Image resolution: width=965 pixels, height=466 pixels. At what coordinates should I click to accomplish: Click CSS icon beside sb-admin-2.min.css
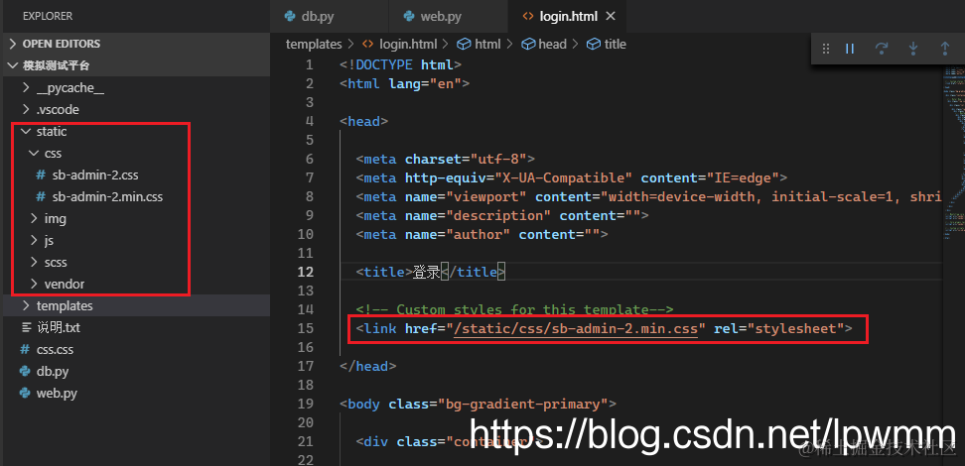point(41,196)
